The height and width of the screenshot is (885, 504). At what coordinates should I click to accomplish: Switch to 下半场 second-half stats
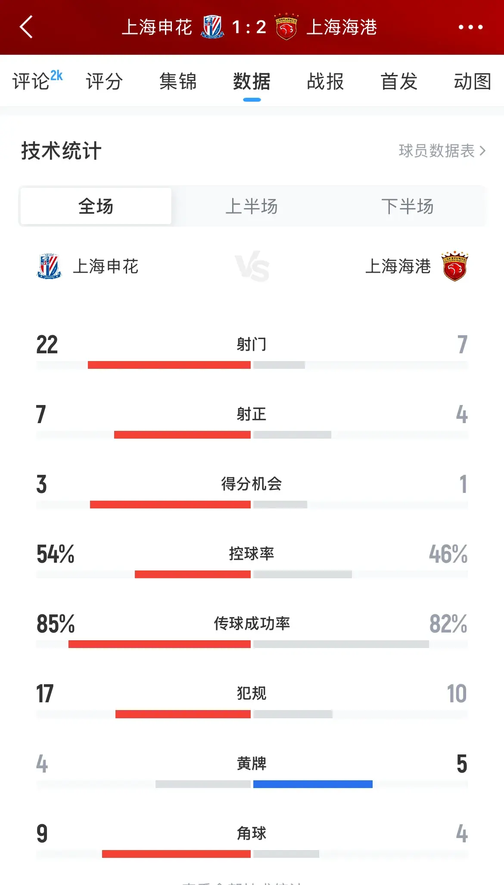pos(407,206)
